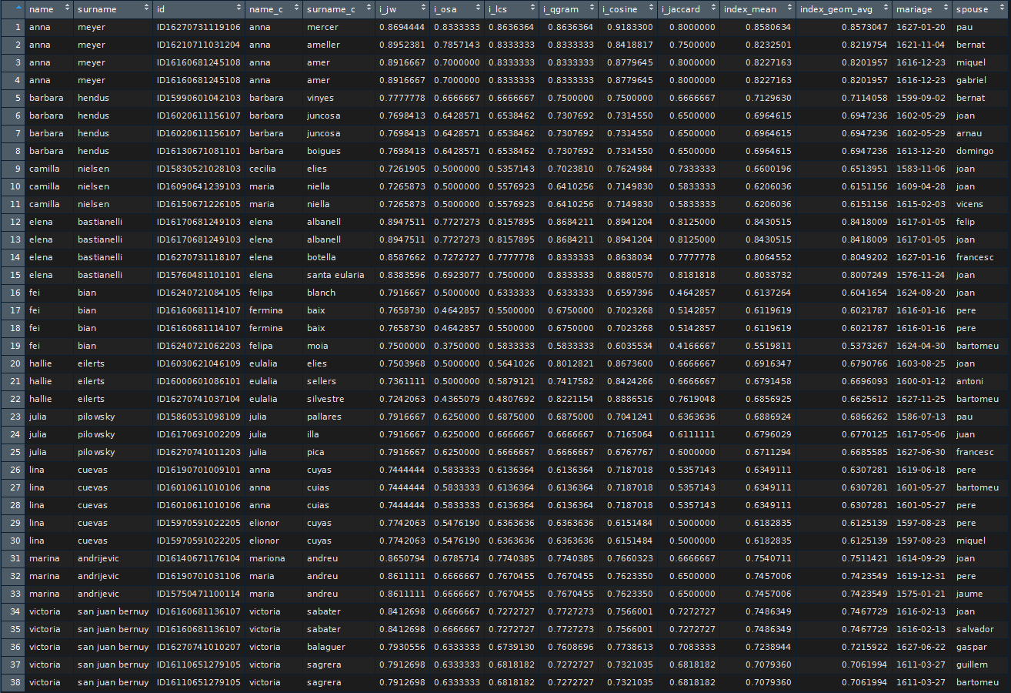The image size is (1011, 693).
Task: Click the cell 'moia'
Action: (316, 346)
